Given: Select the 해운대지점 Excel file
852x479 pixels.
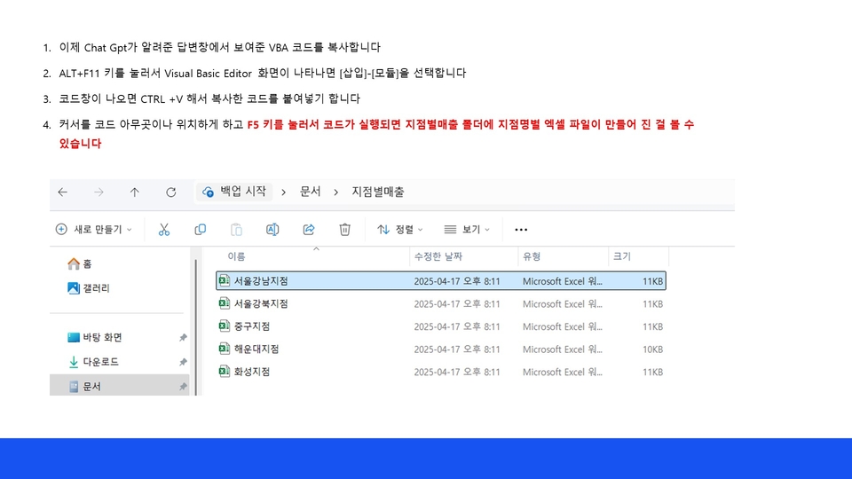Looking at the screenshot, I should pos(441,349).
